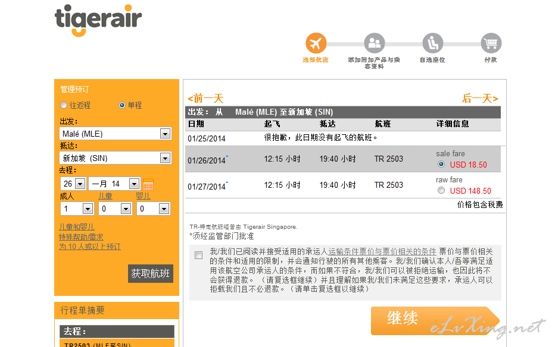
Task: Open the 新加坡 (SIN) arrival dropdown
Action: [116, 158]
